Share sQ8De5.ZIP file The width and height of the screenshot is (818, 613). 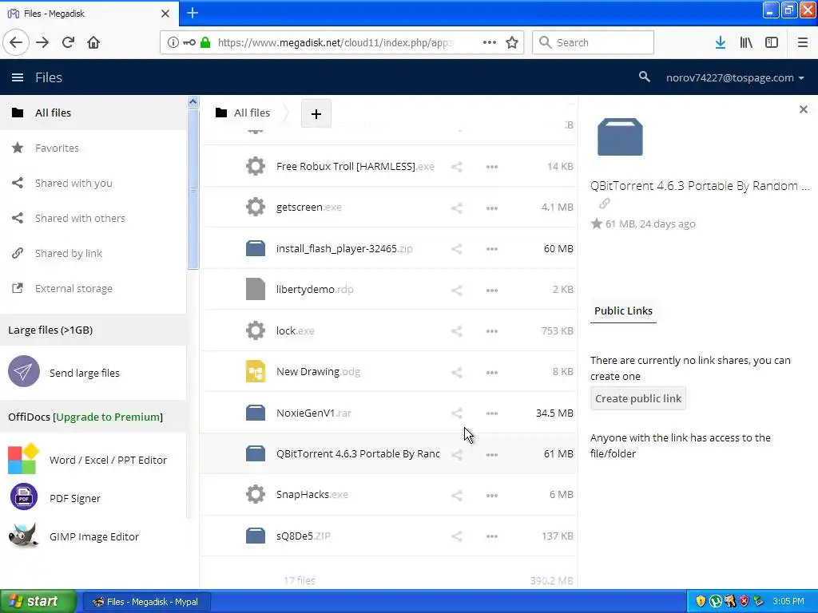click(x=456, y=536)
